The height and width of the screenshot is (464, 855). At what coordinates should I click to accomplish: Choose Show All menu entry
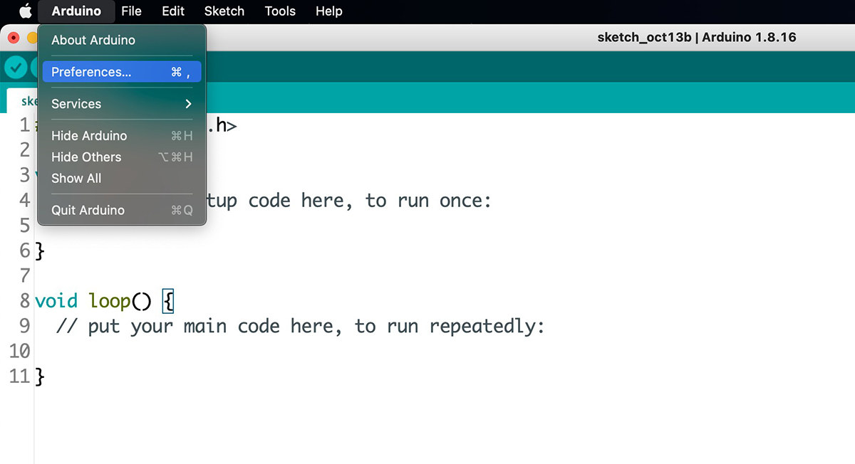122,178
